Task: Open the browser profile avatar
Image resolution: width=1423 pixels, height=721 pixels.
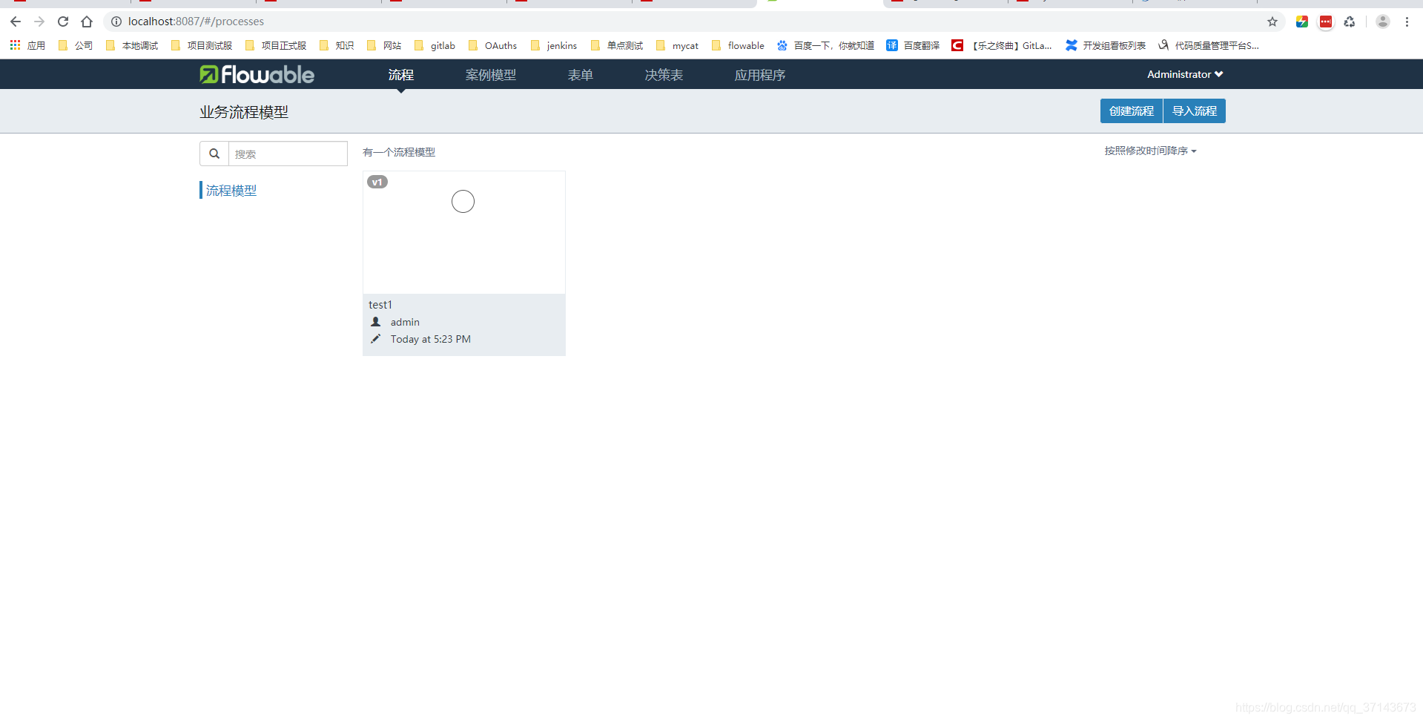Action: point(1383,22)
